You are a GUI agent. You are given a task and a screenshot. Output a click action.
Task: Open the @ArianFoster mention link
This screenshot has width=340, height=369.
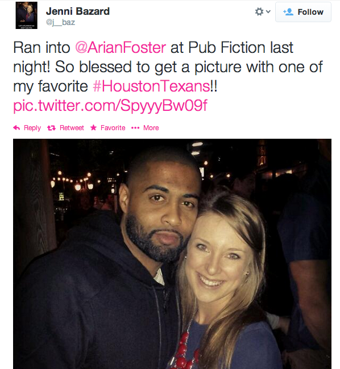pyautogui.click(x=121, y=48)
